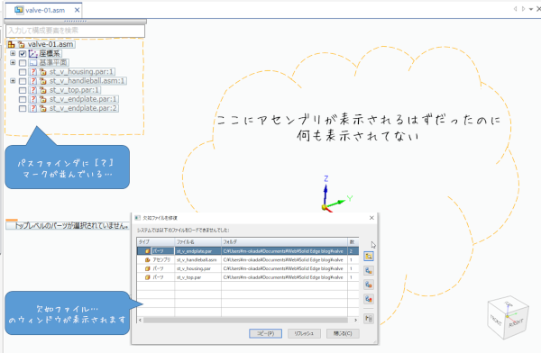Click the トップレベルのパーツが選択されていません status text
541x353 pixels.
click(71, 226)
